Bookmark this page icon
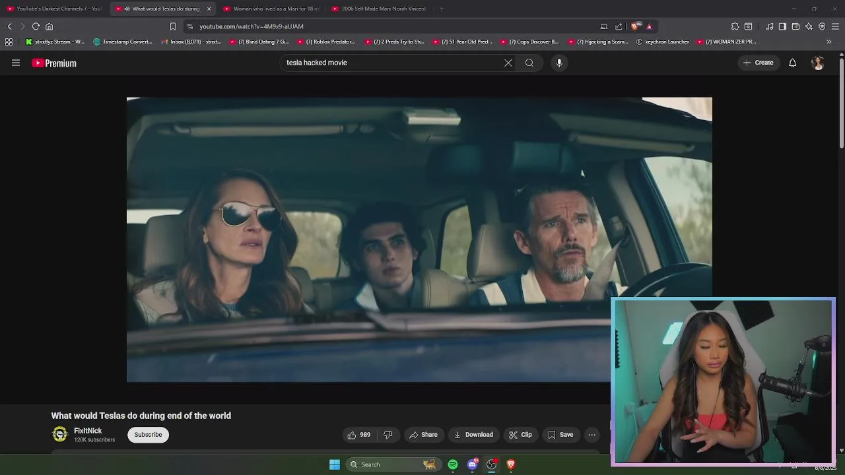Viewport: 845px width, 475px height. (173, 26)
